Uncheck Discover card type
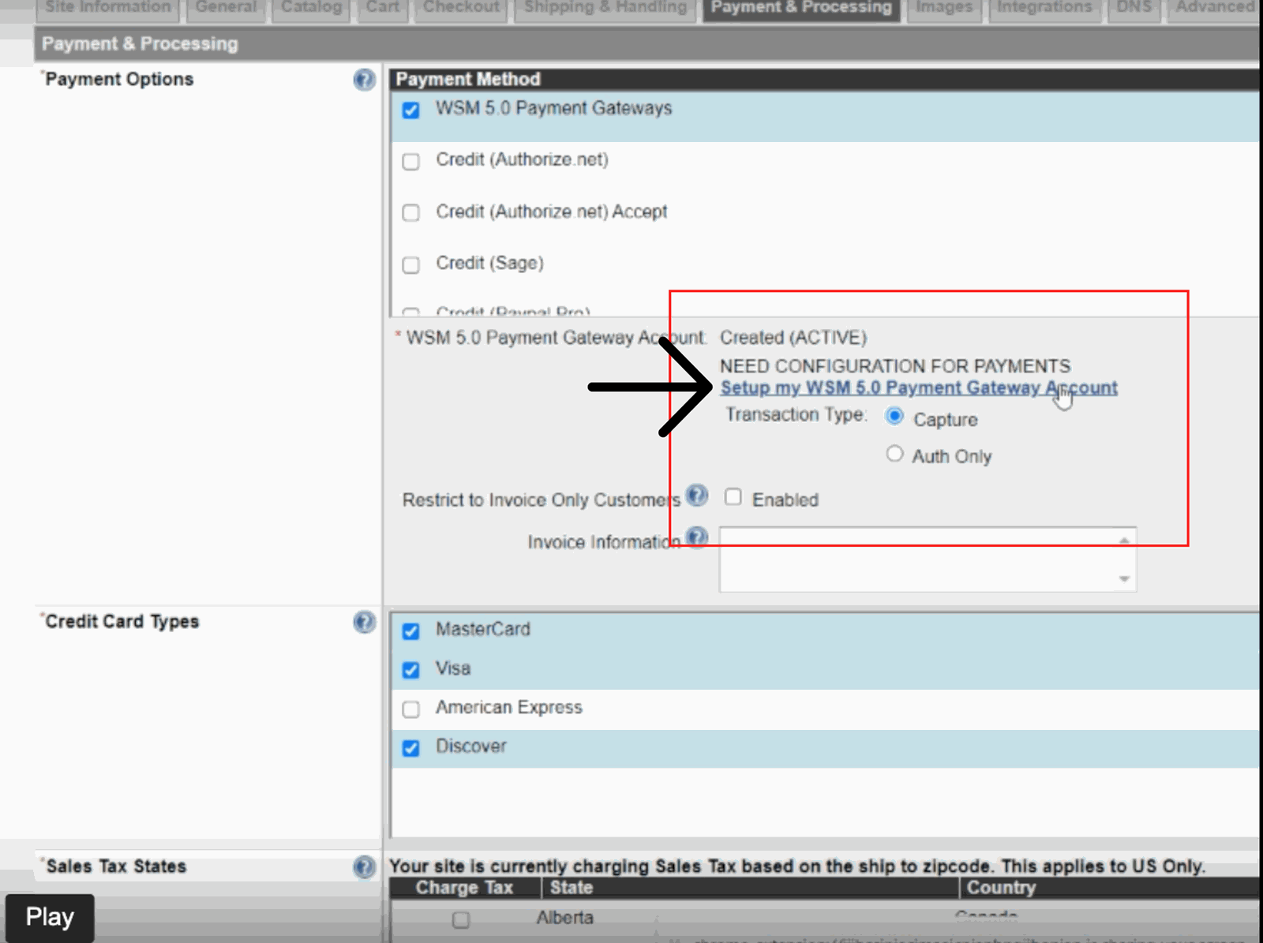The width and height of the screenshot is (1263, 943). 410,748
